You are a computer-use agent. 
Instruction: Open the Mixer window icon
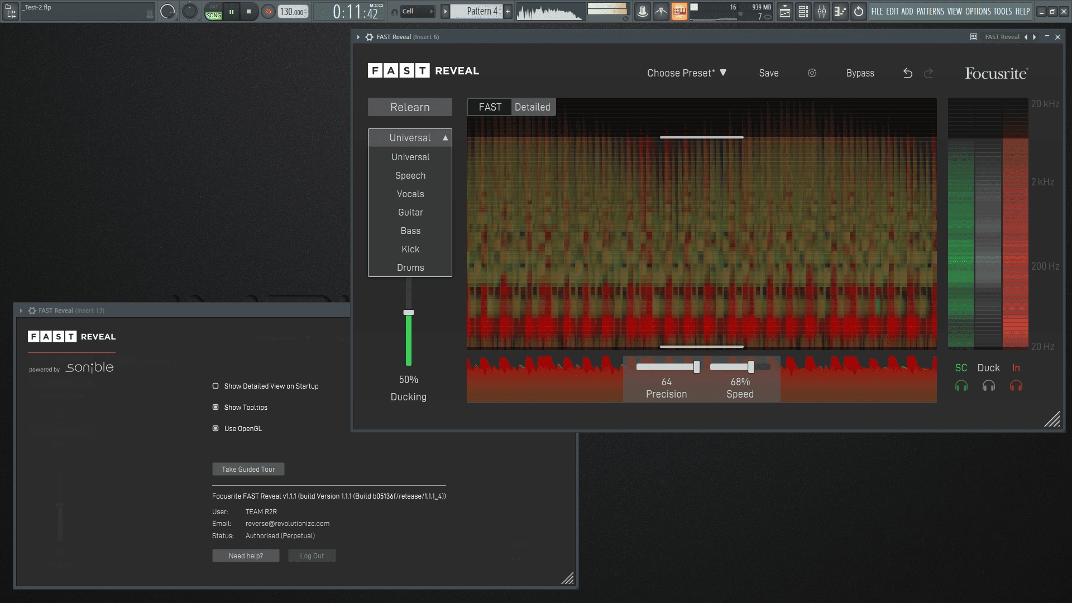(x=822, y=11)
